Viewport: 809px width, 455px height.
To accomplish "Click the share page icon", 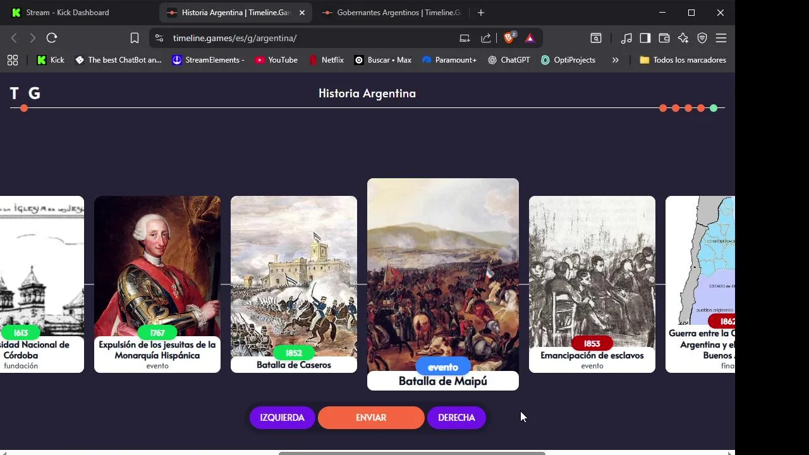I will [x=486, y=38].
